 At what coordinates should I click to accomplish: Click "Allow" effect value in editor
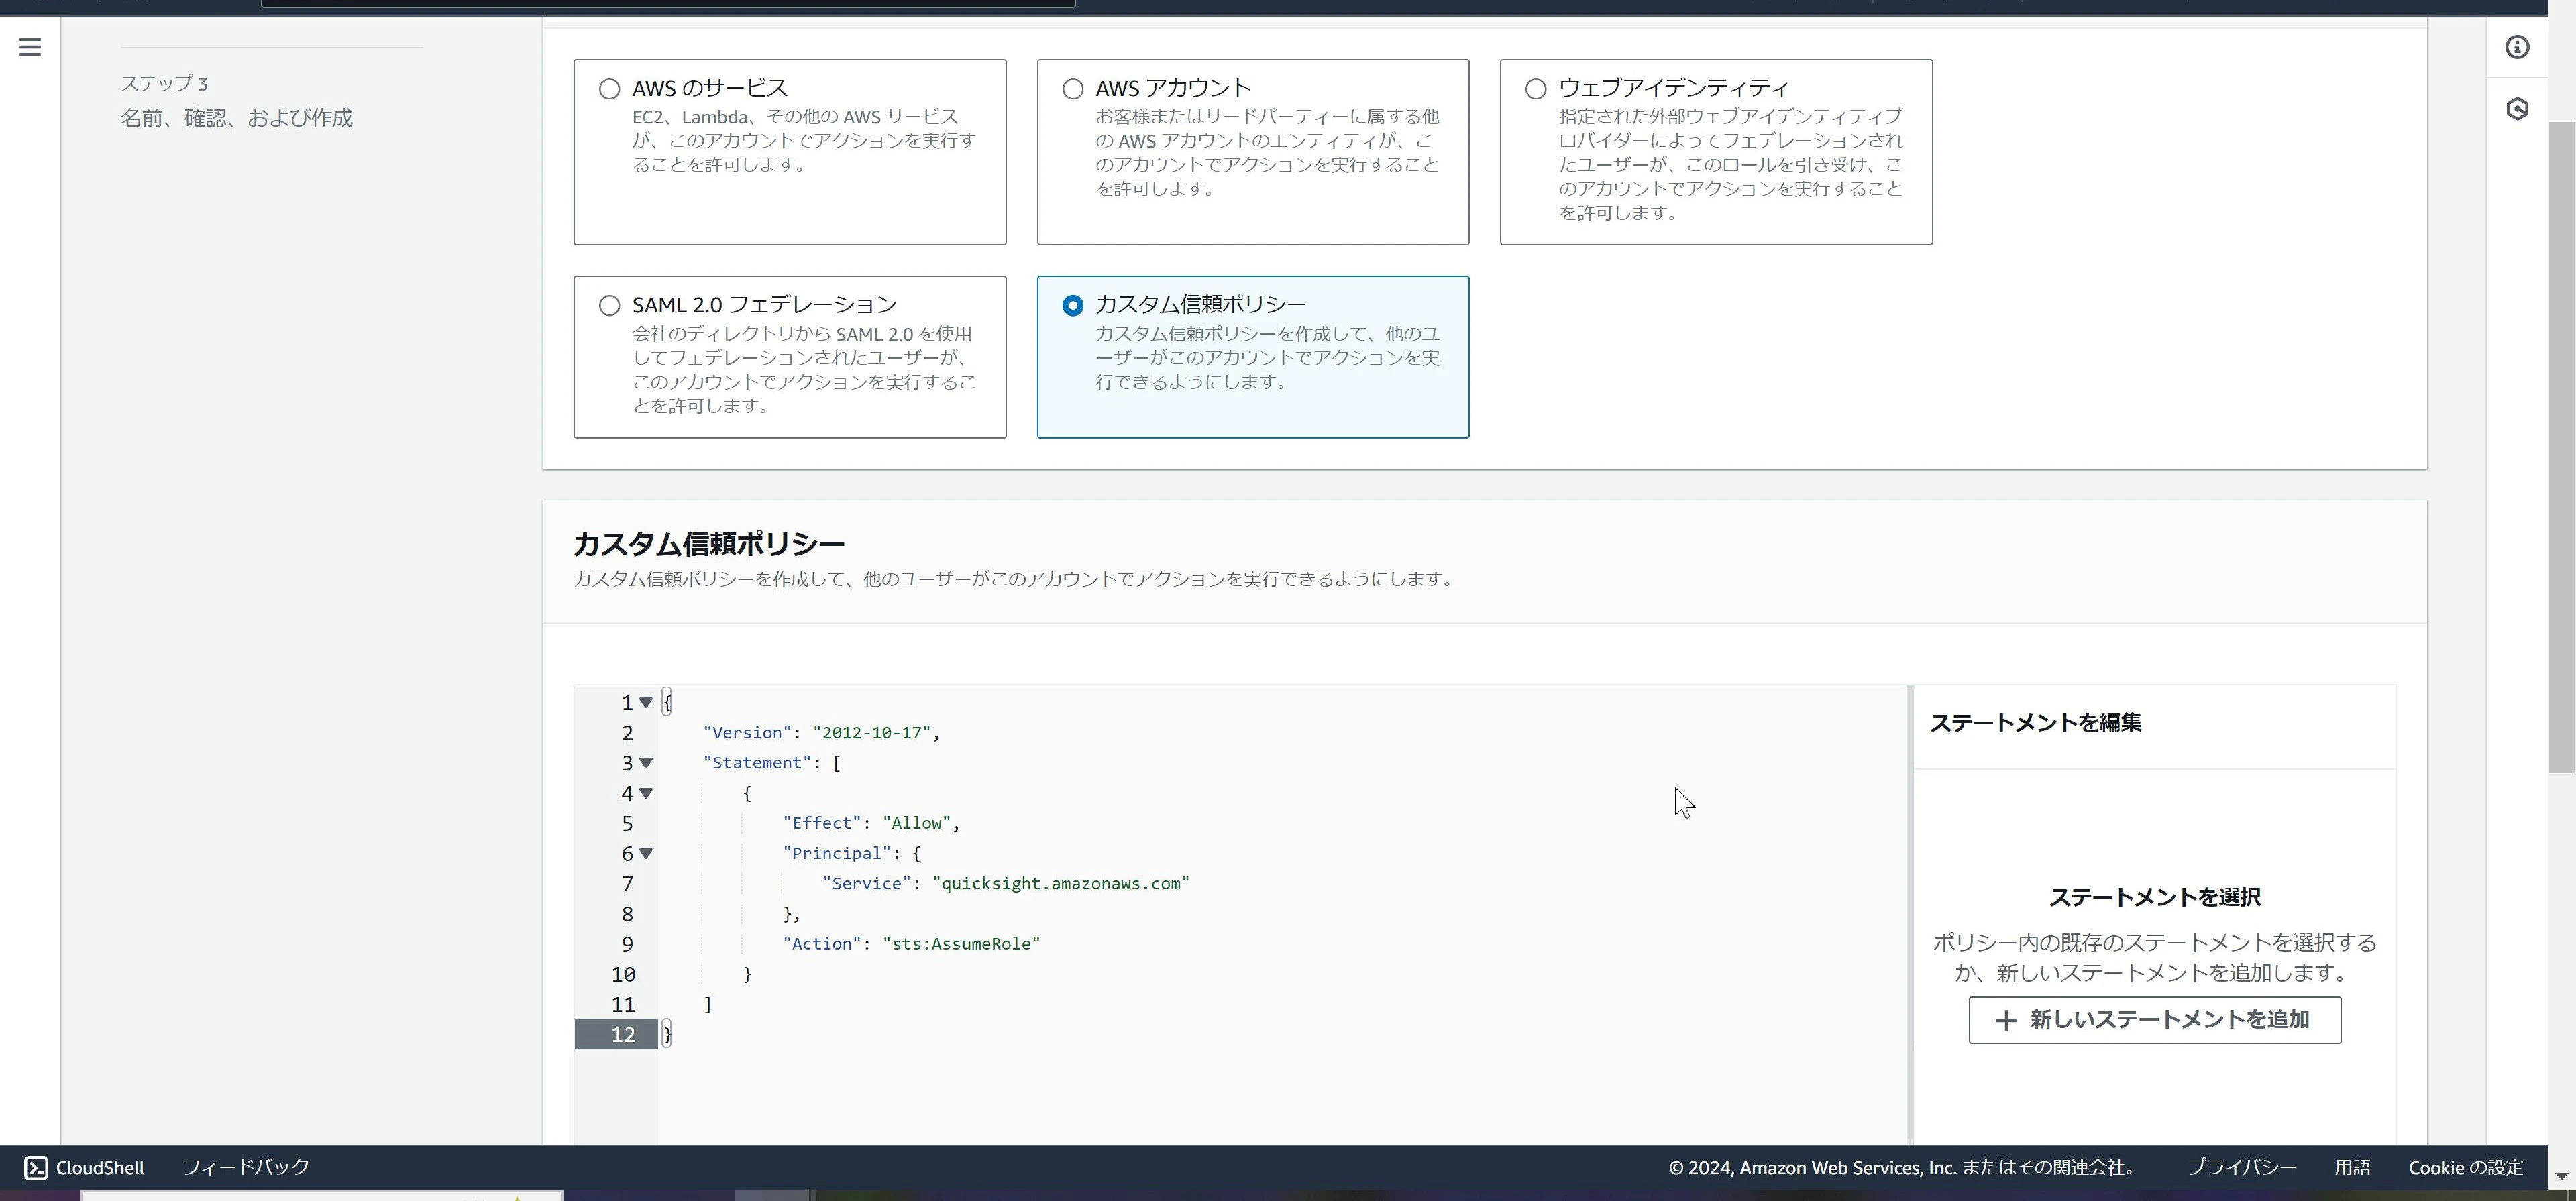pos(916,823)
